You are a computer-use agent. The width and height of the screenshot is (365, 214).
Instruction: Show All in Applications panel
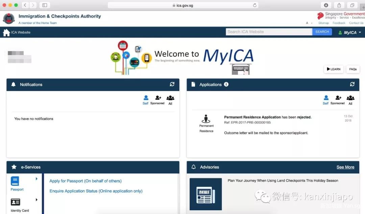pos(350,100)
